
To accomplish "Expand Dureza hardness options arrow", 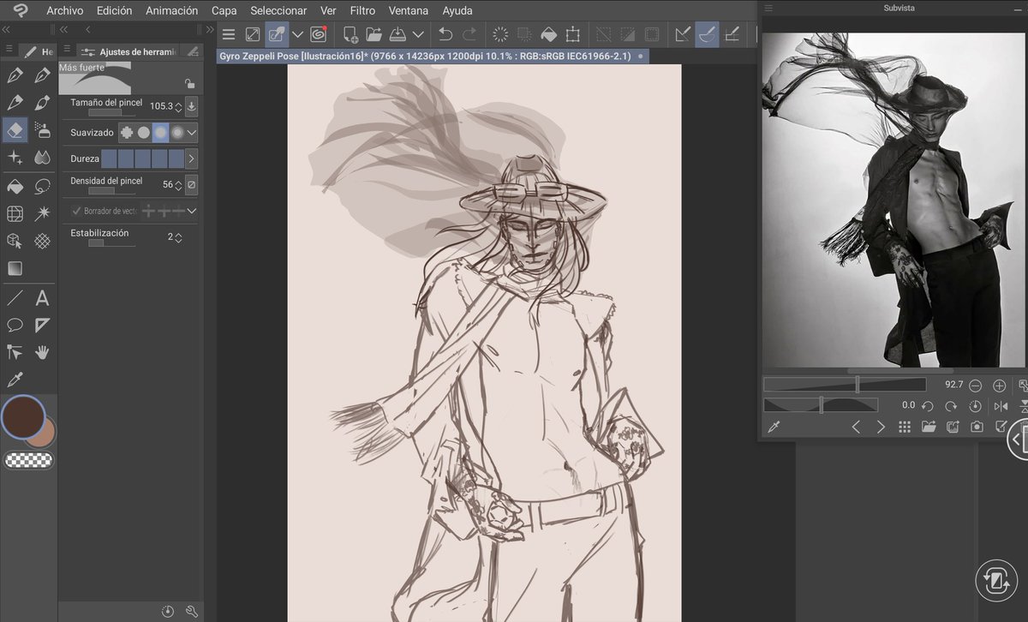I will tap(191, 158).
